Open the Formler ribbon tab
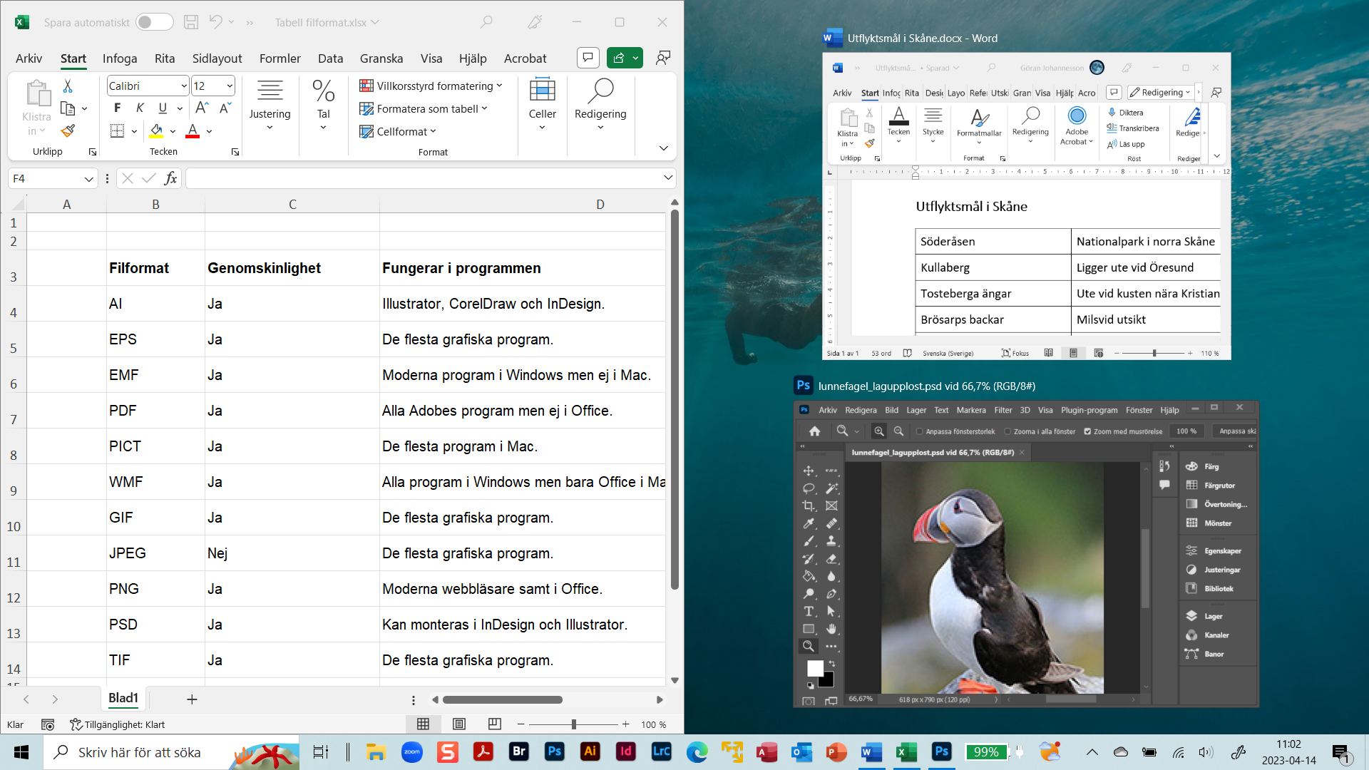 click(x=280, y=58)
